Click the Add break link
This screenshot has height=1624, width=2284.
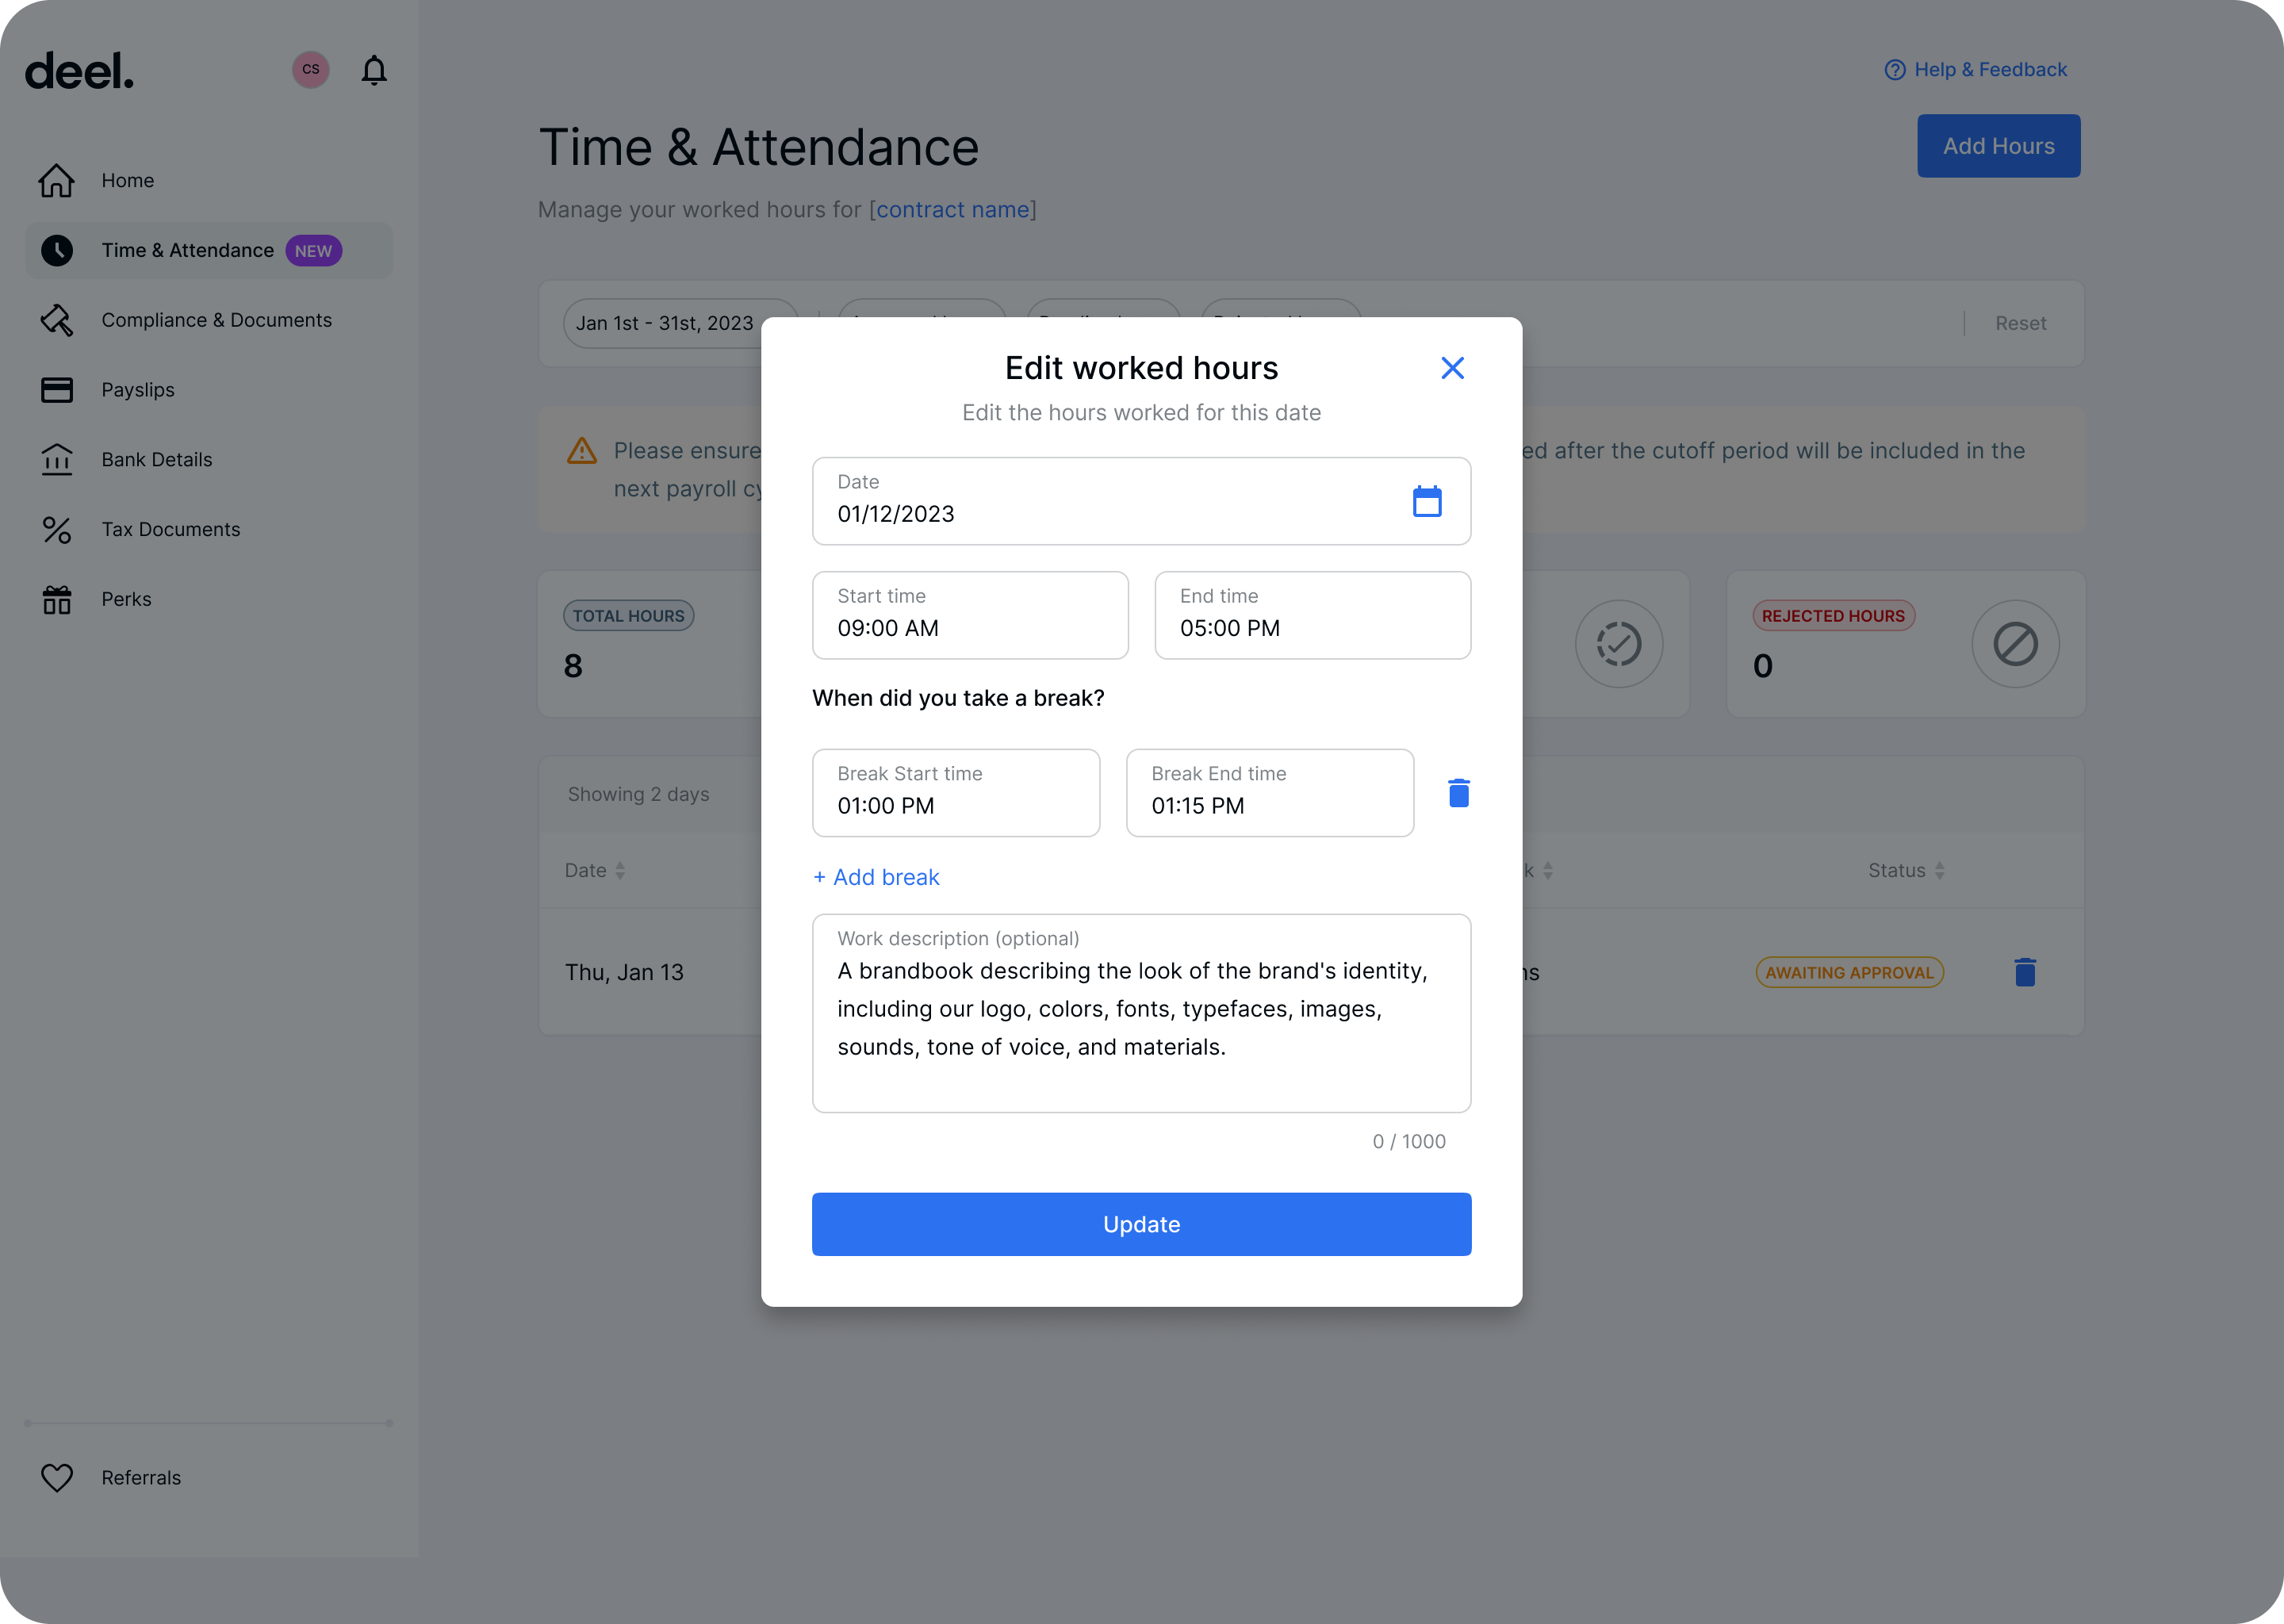pos(876,877)
